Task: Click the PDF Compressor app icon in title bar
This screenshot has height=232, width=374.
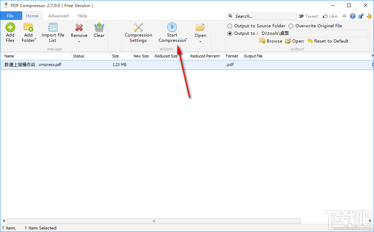Action: click(x=5, y=5)
